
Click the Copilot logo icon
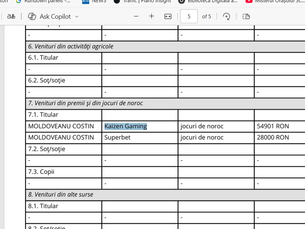tap(32, 17)
